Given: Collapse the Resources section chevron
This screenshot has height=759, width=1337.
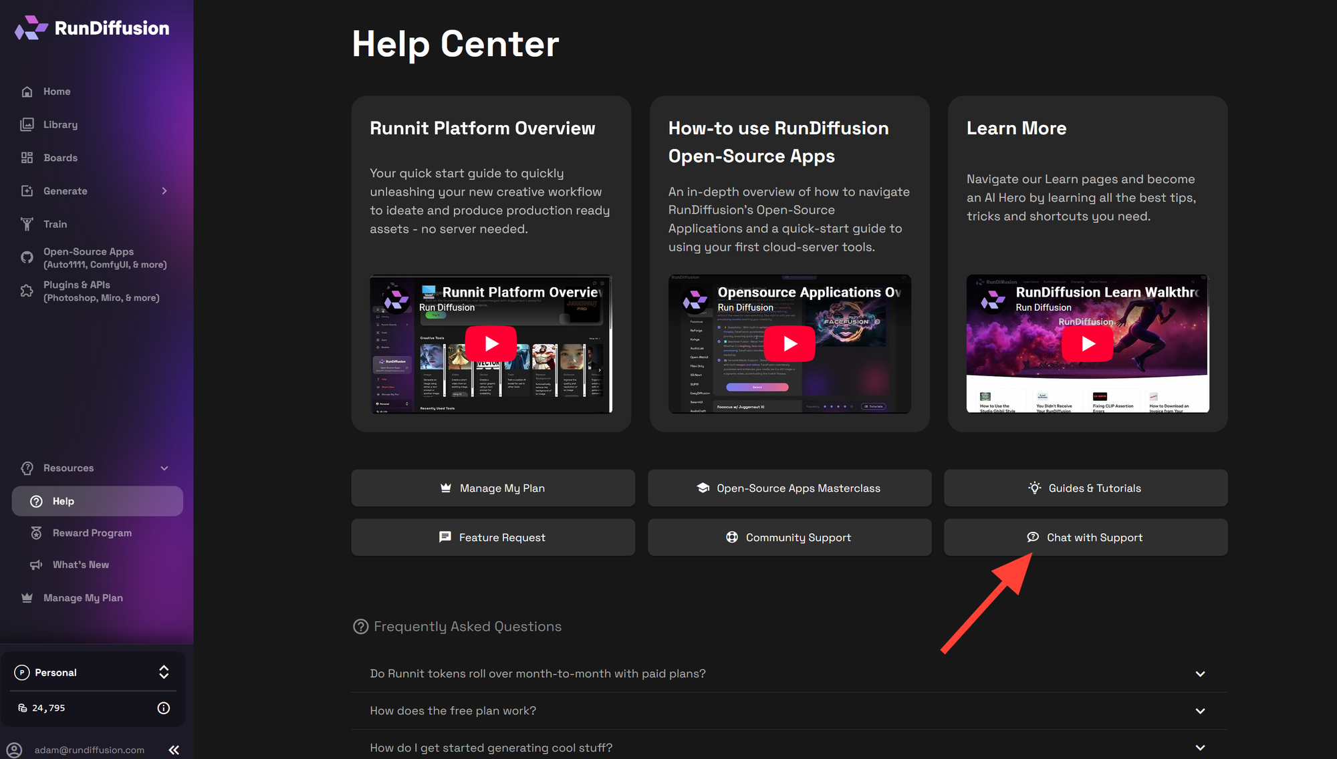Looking at the screenshot, I should click(x=164, y=468).
